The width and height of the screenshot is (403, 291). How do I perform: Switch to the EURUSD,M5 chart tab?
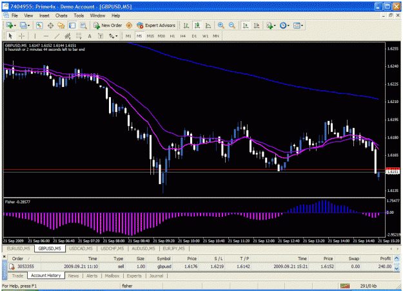(x=18, y=249)
